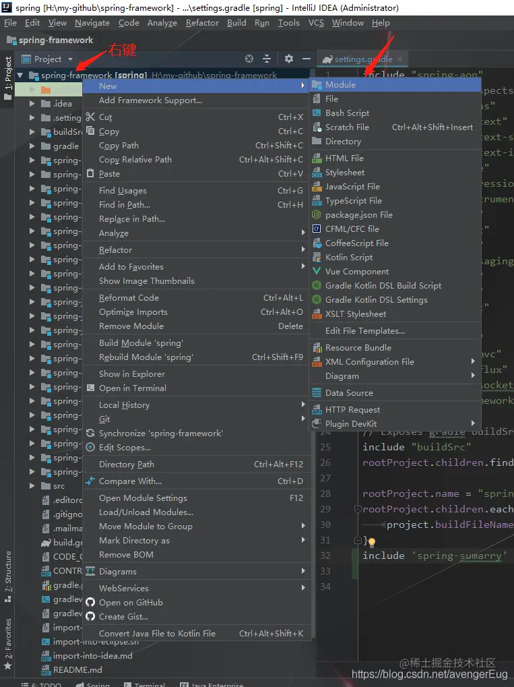Open the Refactor submenu in context menu
514x687 pixels.
coord(197,250)
